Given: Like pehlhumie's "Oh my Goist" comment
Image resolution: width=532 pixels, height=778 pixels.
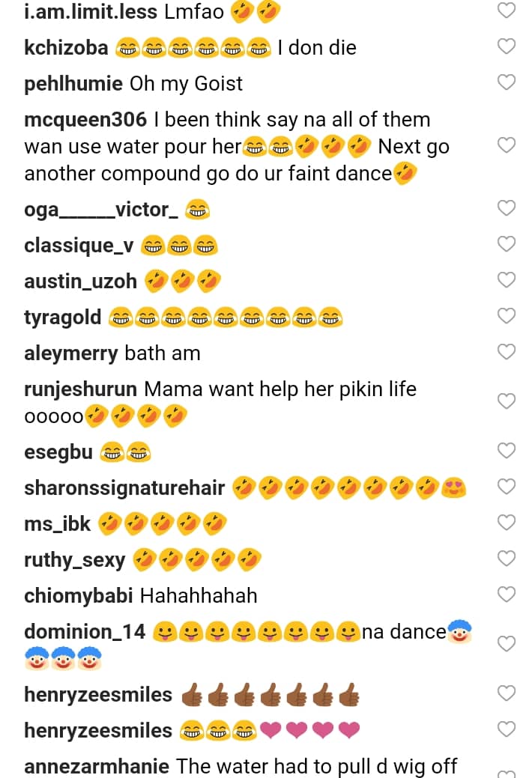Looking at the screenshot, I should 507,82.
